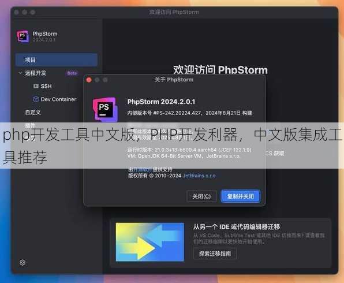
Task: Click the 探索迁移指南 button
Action: coord(215,254)
